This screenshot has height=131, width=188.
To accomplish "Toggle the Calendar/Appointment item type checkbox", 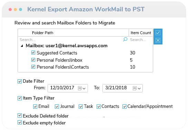I will pyautogui.click(x=125, y=107).
